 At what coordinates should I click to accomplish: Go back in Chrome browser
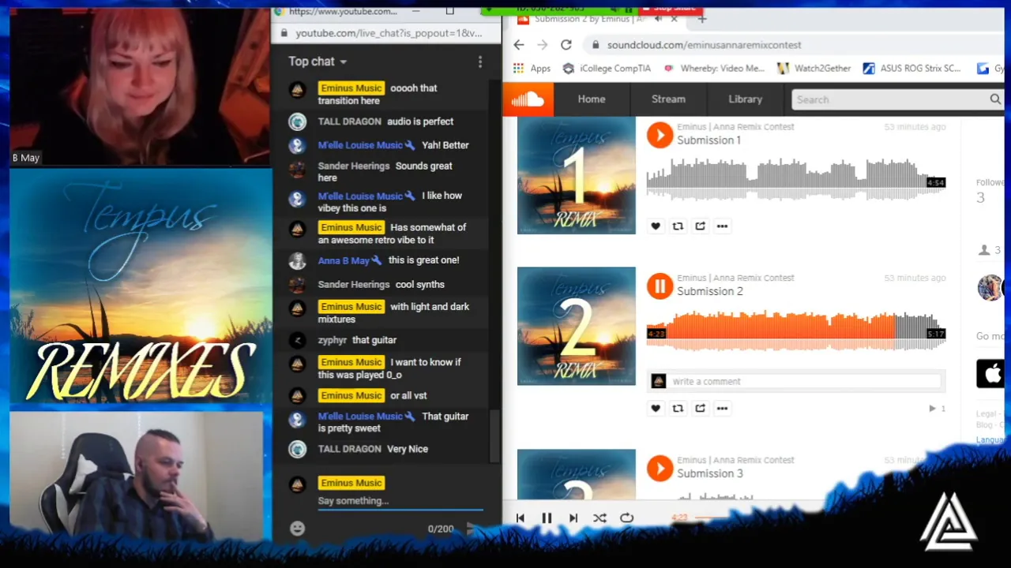click(518, 45)
